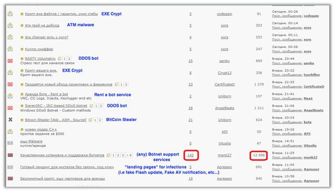Open the 25 replies count for NASTY Volumetric
This screenshot has width=335, height=192.
pyautogui.click(x=191, y=61)
